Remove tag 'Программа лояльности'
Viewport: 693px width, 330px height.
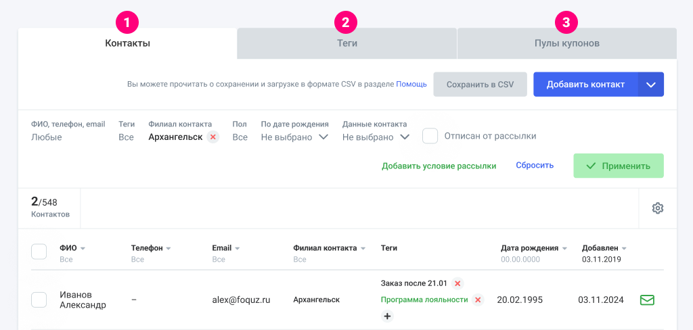point(478,300)
